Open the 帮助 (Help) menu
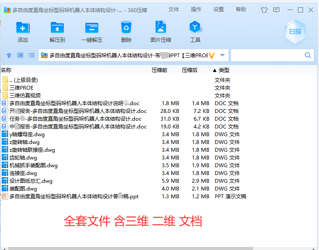319x250 pixels. tap(241, 9)
